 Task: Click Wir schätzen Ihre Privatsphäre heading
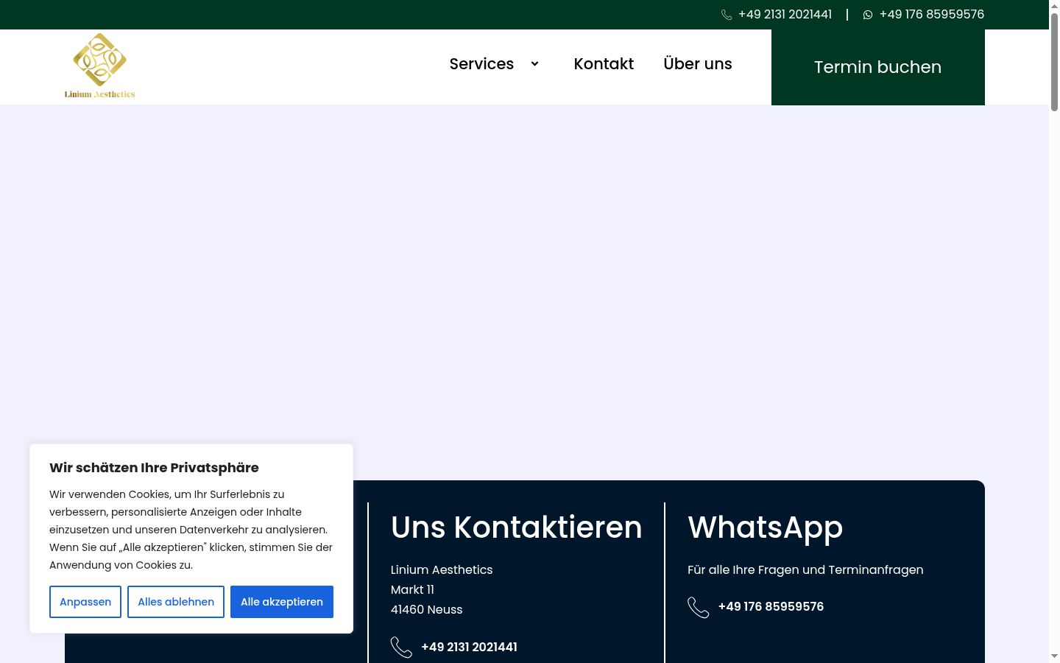pyautogui.click(x=154, y=468)
